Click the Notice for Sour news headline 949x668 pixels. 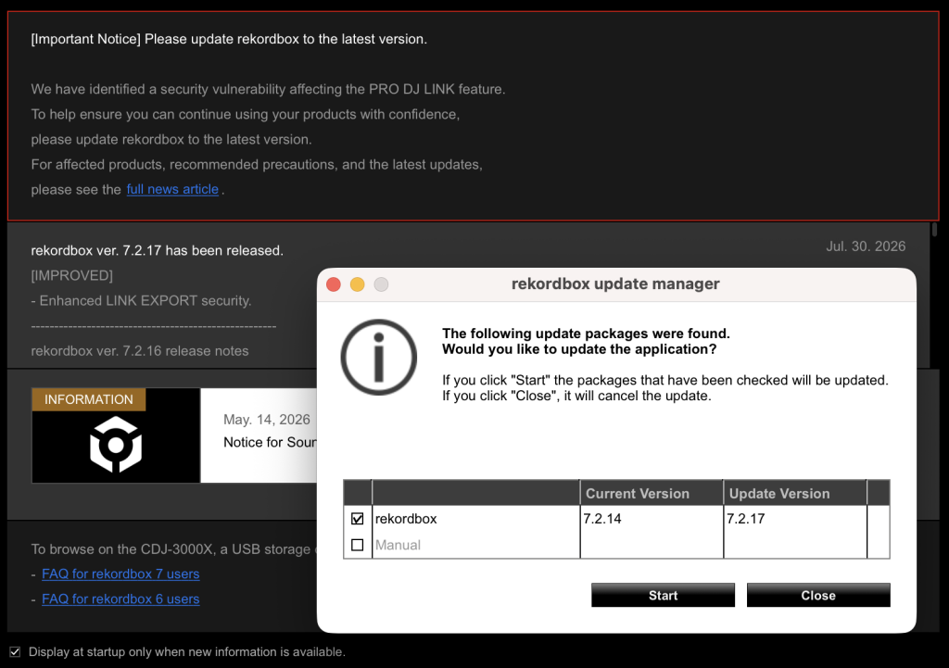click(270, 442)
